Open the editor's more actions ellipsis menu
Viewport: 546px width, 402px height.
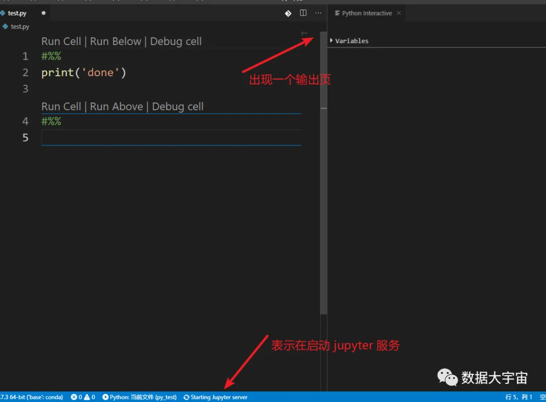(x=318, y=13)
